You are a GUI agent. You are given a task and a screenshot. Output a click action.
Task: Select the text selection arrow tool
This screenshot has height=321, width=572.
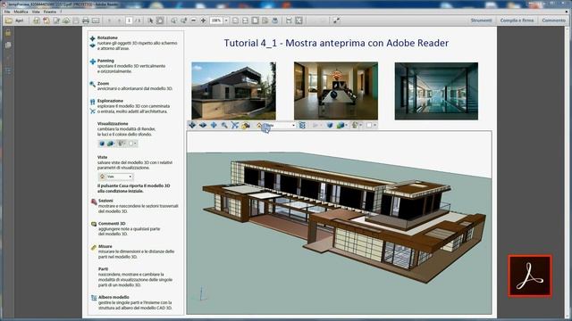coord(150,21)
